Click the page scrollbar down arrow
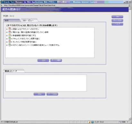Image resolution: width=132 pixels, height=124 pixels. coord(130,119)
